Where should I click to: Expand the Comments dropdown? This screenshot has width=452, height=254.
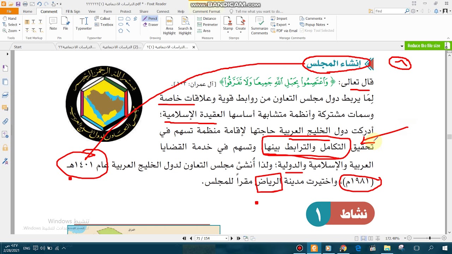point(325,18)
